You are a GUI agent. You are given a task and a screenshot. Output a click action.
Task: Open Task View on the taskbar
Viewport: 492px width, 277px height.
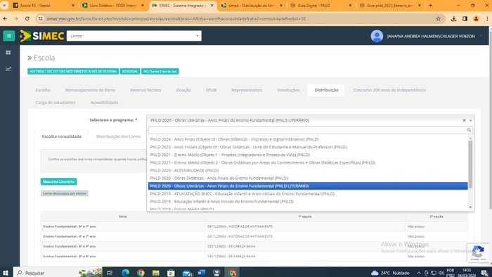coord(110,273)
